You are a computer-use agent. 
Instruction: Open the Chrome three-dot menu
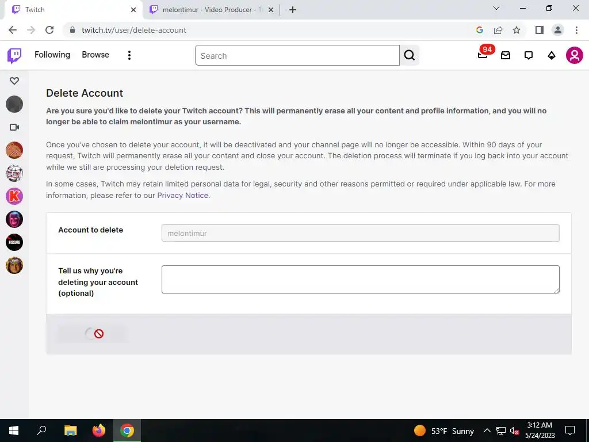click(x=576, y=30)
